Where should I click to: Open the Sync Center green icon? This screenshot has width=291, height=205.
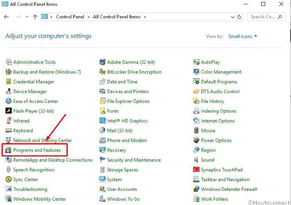tap(9, 179)
